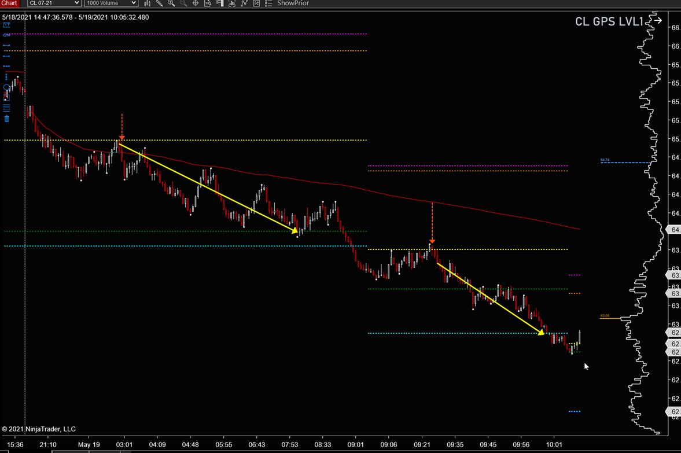
Task: Select the horizontal lines Fibonacci tool
Action: point(6,108)
